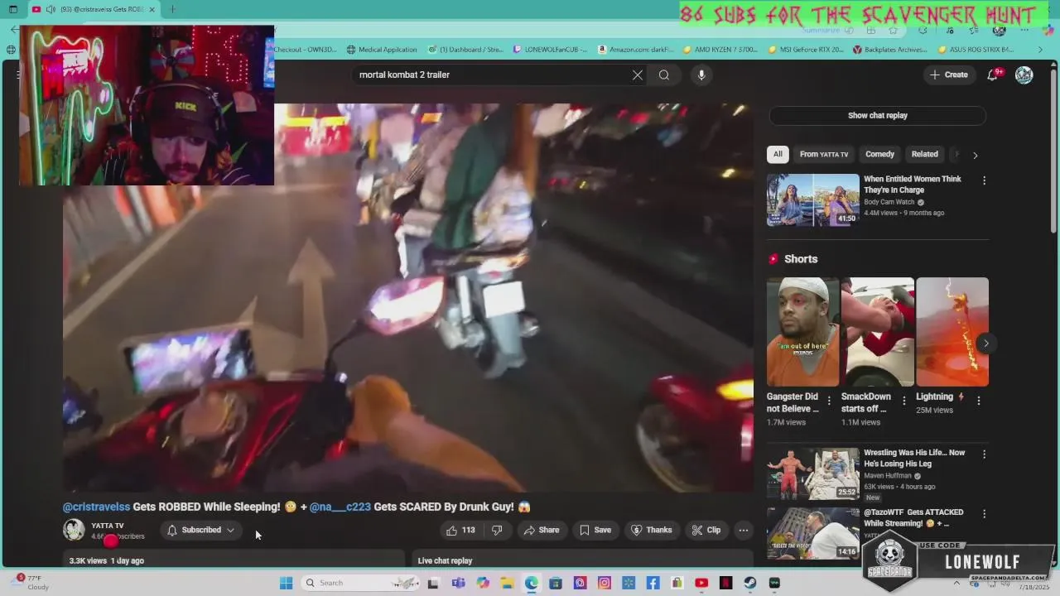
Task: Open Windows Start menu
Action: pos(286,583)
